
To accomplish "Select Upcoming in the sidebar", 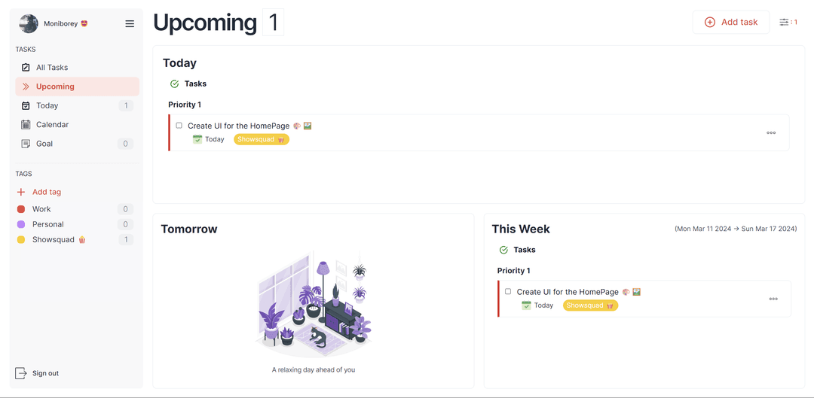I will tap(78, 87).
